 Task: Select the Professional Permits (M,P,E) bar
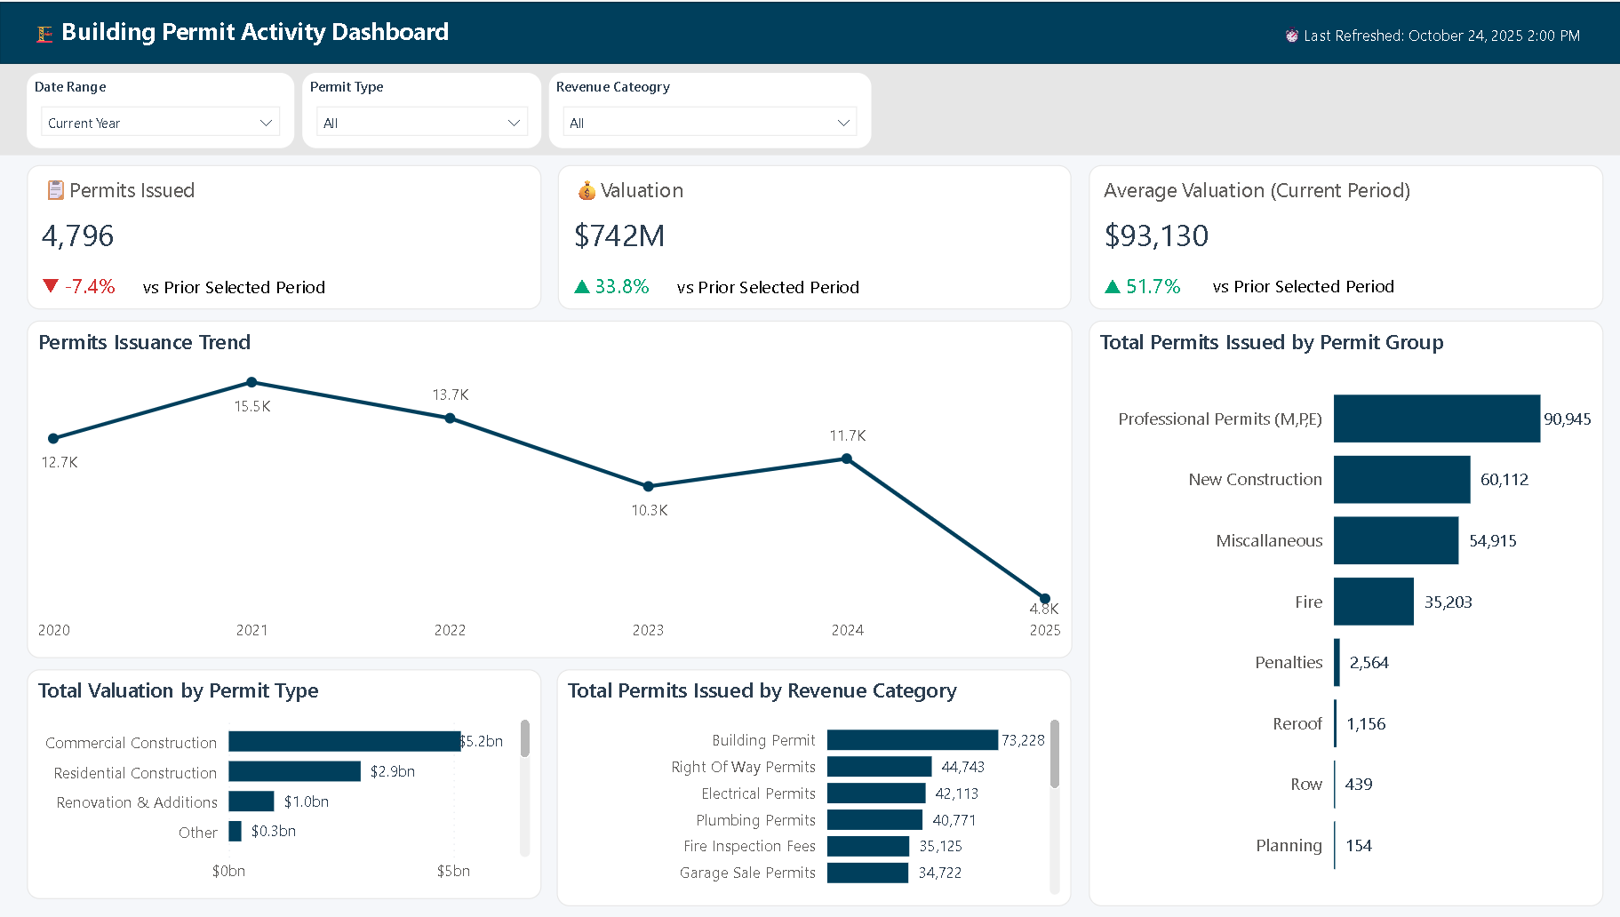tap(1436, 419)
